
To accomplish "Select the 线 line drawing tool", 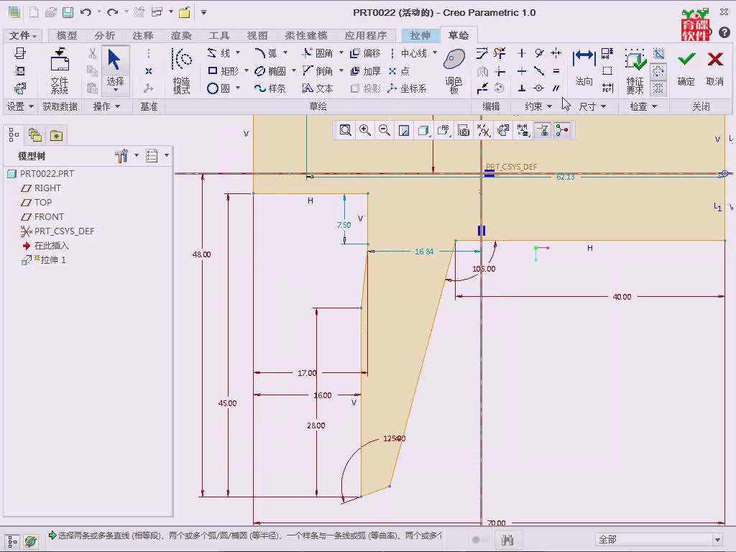I will click(x=220, y=53).
